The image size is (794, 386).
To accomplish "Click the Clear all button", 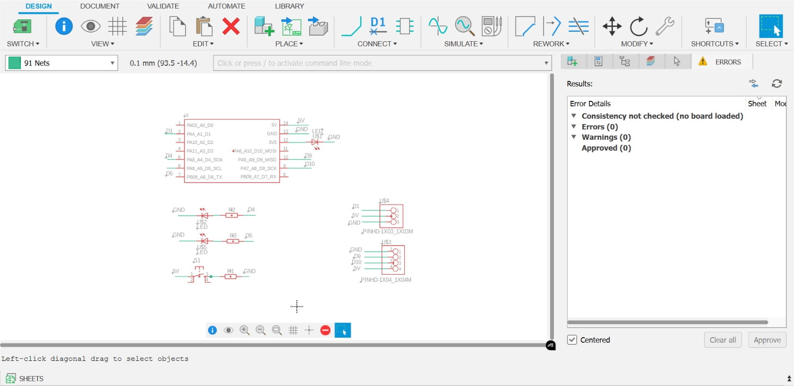I will (x=723, y=340).
